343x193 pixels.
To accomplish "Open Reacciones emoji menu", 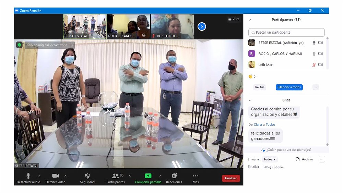I will point(174,176).
